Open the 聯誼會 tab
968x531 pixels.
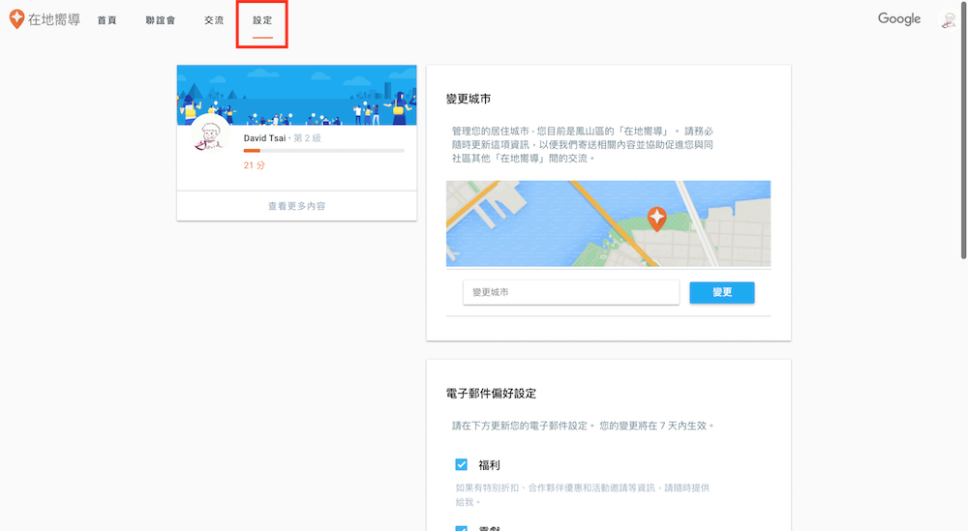[x=160, y=20]
